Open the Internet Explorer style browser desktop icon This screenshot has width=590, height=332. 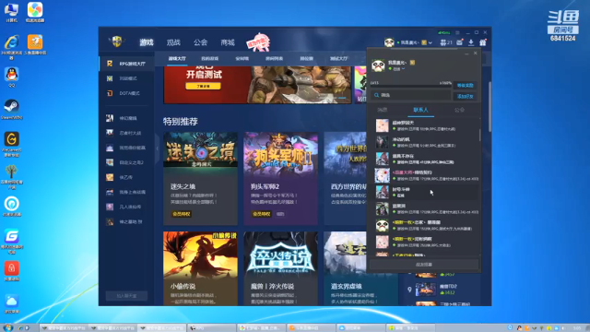12,47
